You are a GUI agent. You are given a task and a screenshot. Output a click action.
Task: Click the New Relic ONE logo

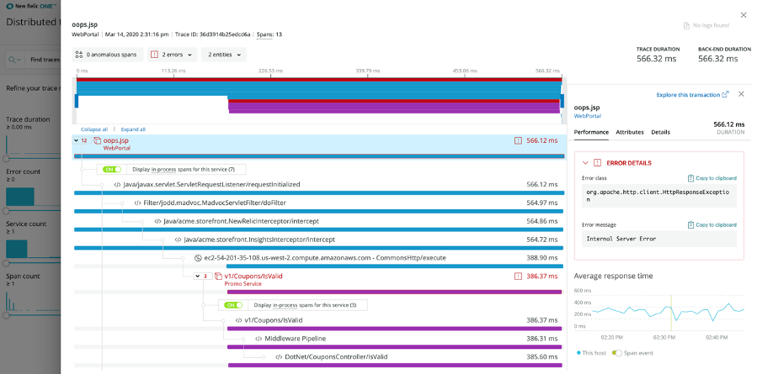[x=32, y=6]
